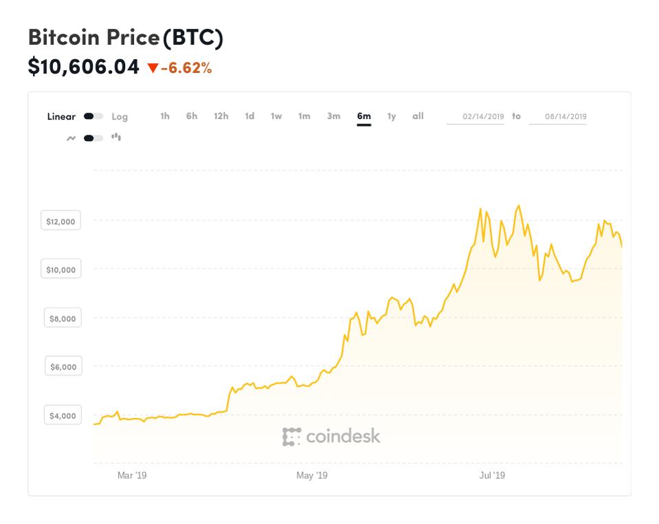Toggle the Linear/Log scale switch
The height and width of the screenshot is (524, 659).
click(x=93, y=116)
